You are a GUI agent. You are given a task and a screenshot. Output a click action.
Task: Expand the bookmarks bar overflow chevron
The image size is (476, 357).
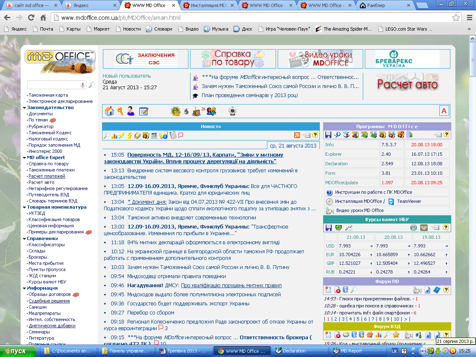click(x=469, y=29)
